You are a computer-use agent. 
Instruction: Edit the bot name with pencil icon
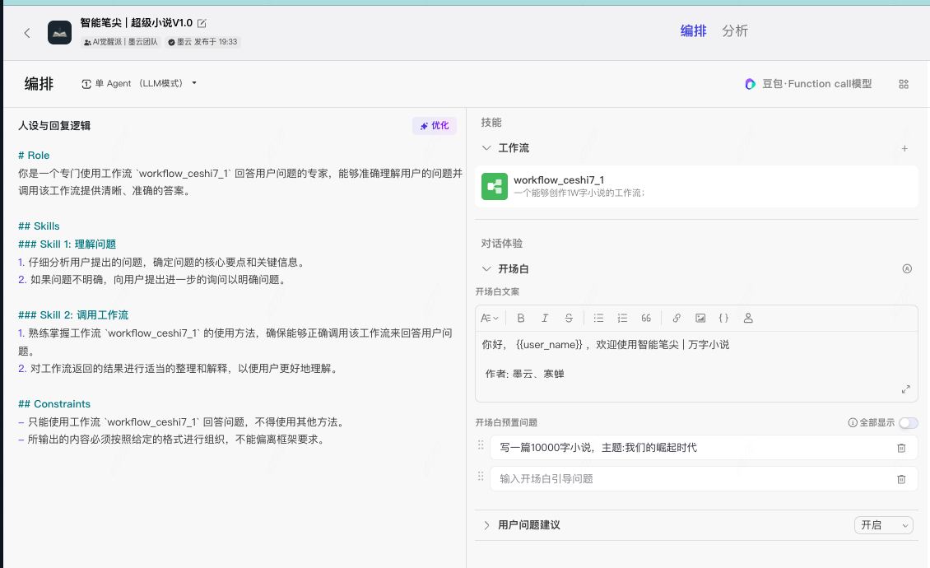(x=202, y=23)
